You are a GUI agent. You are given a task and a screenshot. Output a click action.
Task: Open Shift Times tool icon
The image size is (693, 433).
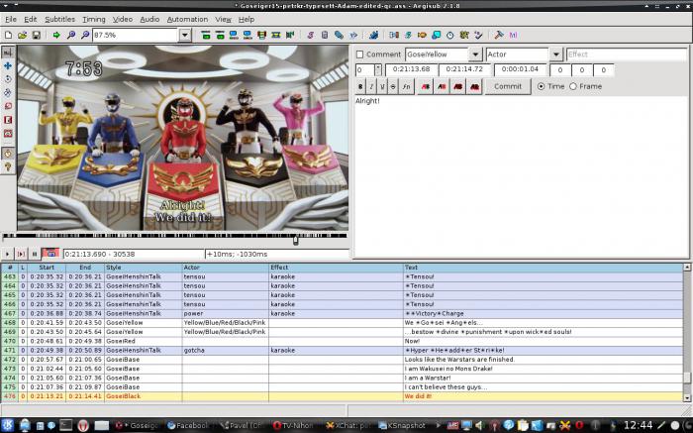pyautogui.click(x=393, y=35)
